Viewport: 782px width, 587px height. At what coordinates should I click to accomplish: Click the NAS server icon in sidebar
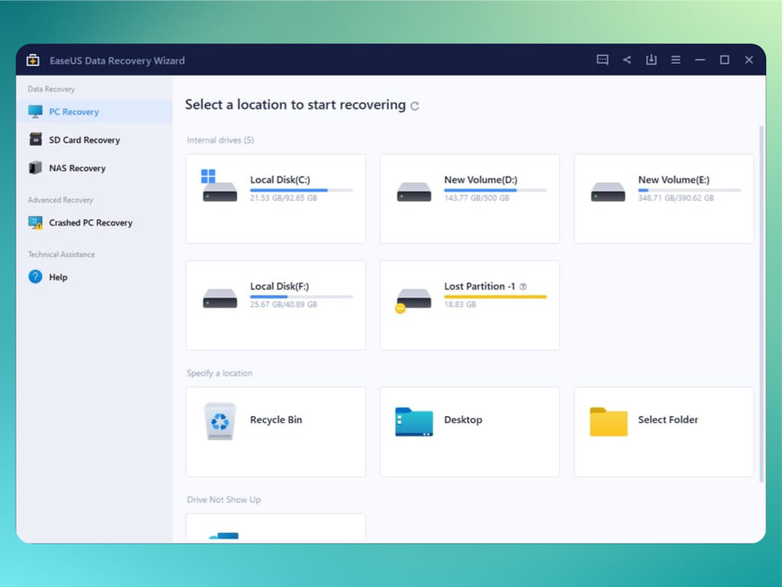point(35,168)
